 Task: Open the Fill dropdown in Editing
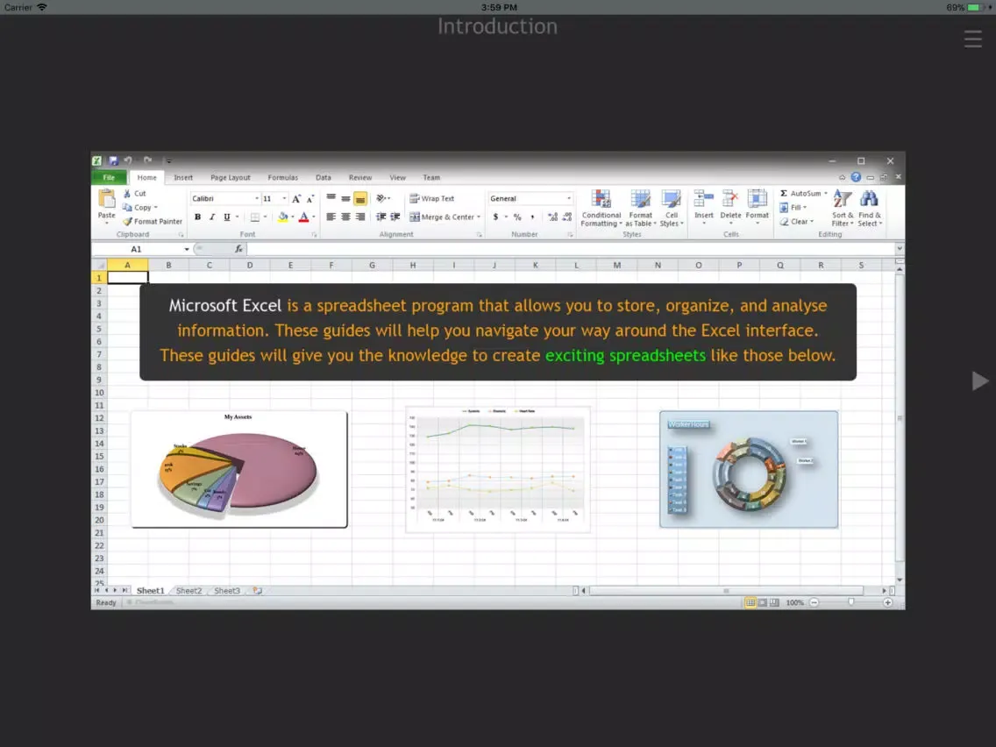click(x=794, y=208)
